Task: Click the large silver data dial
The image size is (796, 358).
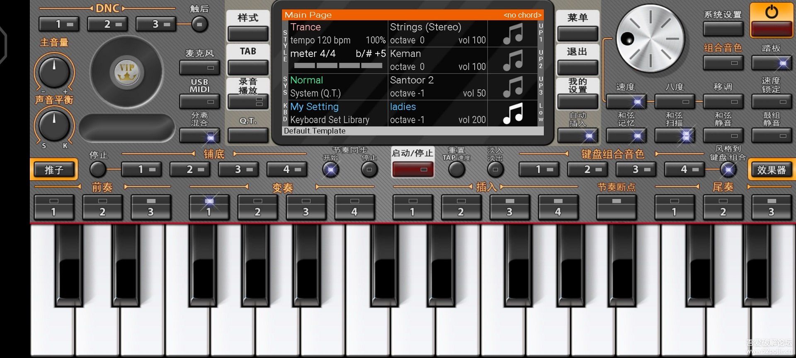Action: 650,39
